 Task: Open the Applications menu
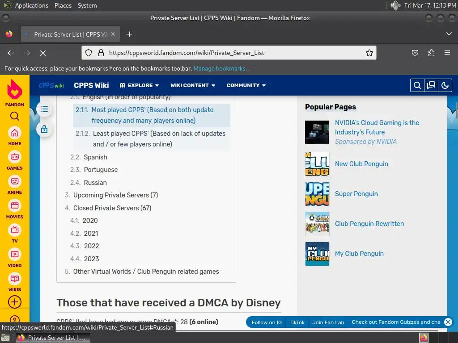pyautogui.click(x=32, y=5)
